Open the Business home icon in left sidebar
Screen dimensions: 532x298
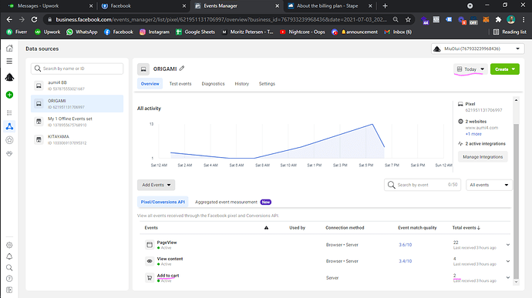(x=9, y=49)
